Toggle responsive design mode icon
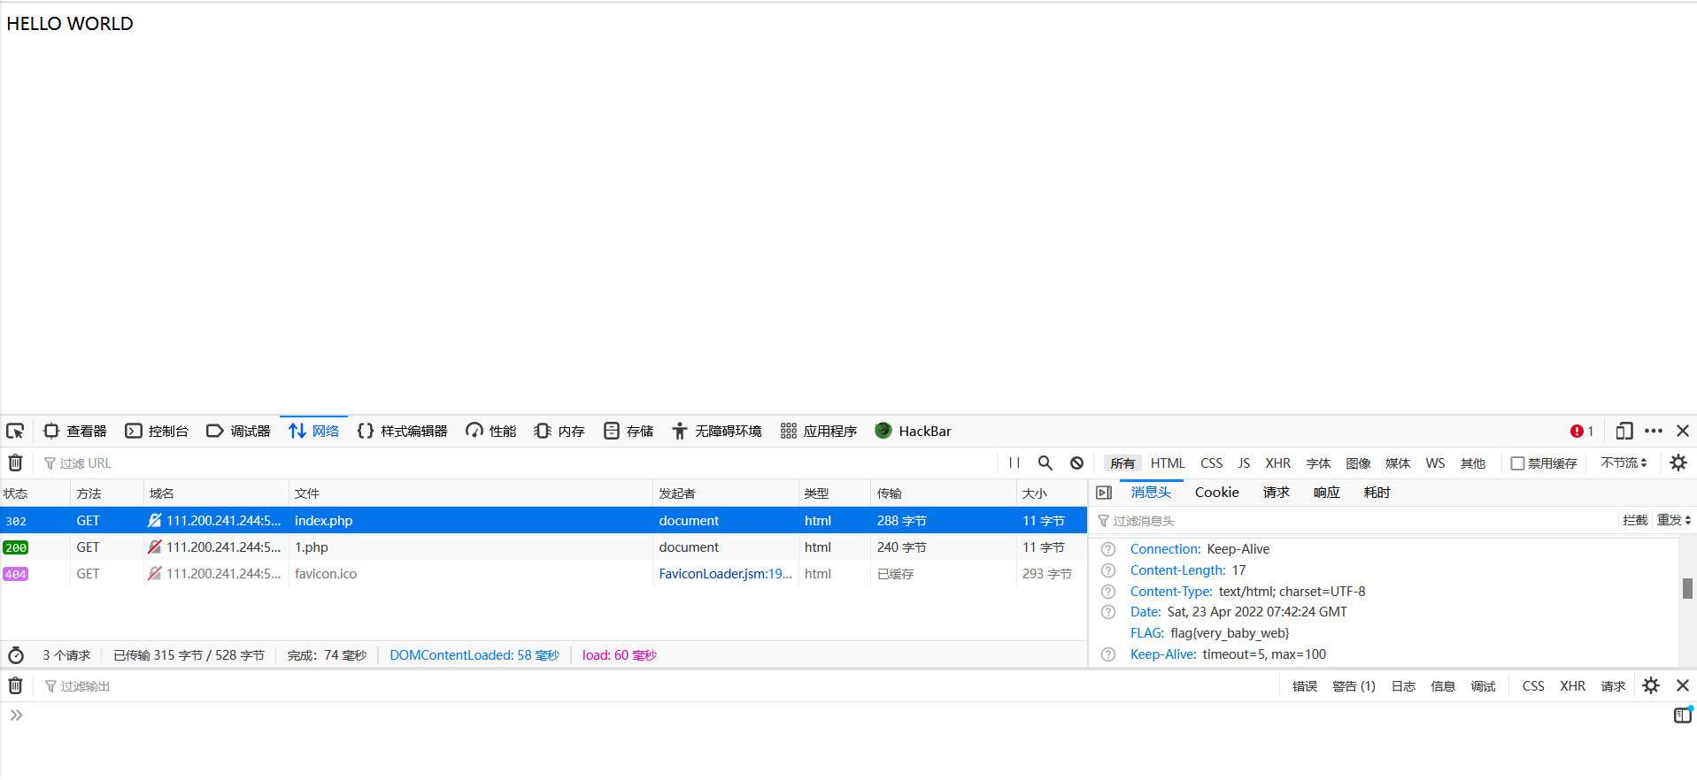Image resolution: width=1697 pixels, height=780 pixels. (1624, 431)
